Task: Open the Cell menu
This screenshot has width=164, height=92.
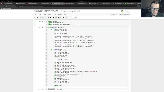Action: click(x=55, y=15)
